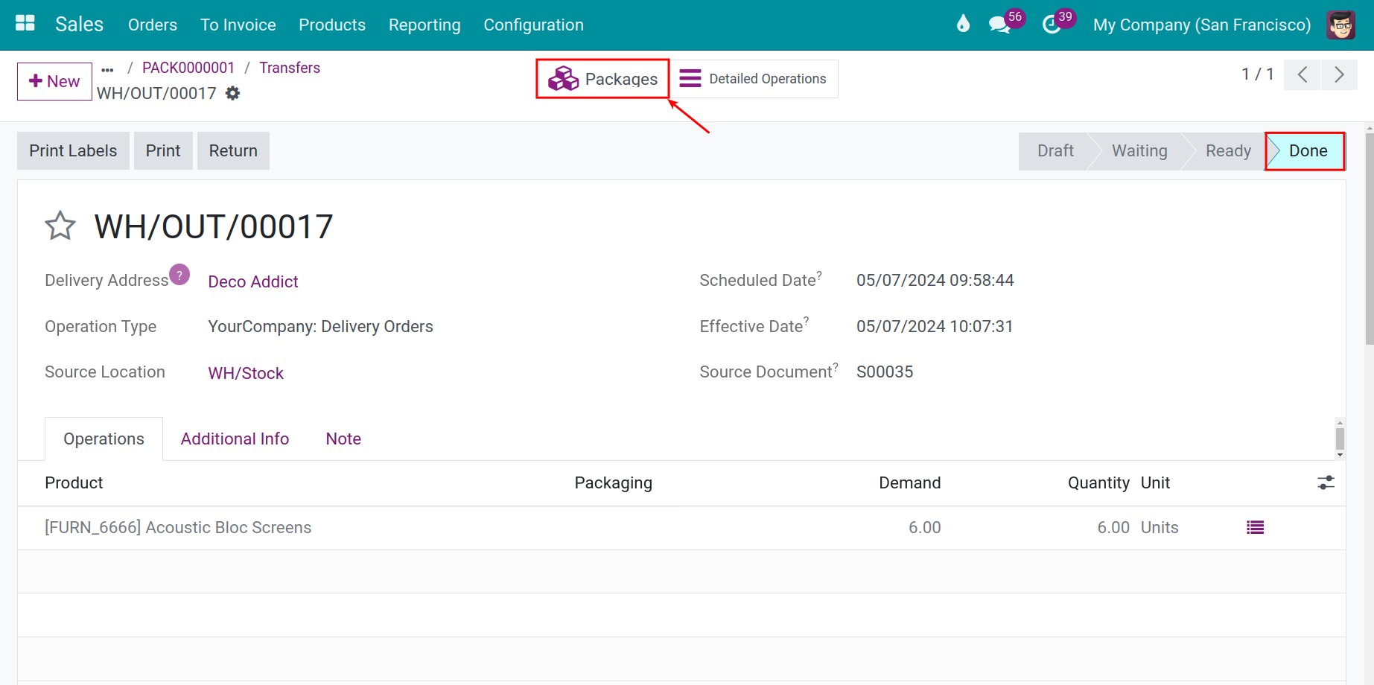1374x685 pixels.
Task: Sort by the Quantity column header
Action: pos(1098,482)
